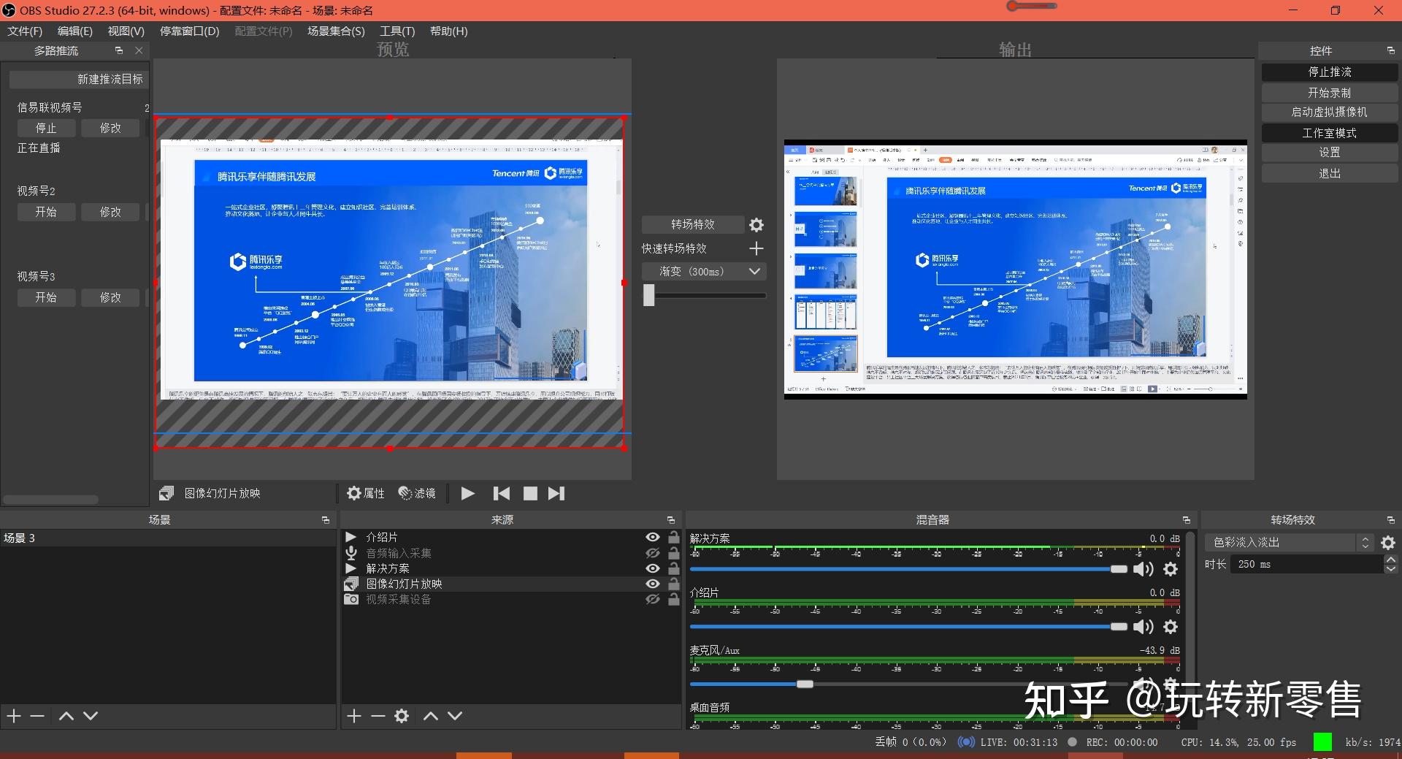Go to previous slide in slideshow
1402x759 pixels.
(502, 493)
